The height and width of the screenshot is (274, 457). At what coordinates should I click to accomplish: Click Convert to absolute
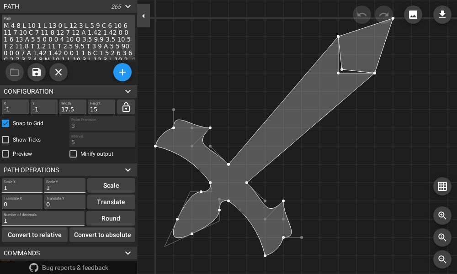(x=102, y=235)
